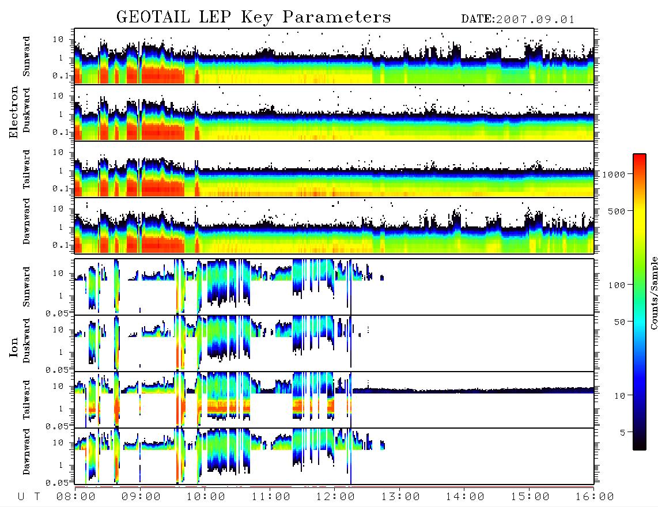Click the Electron Tailward spectrogram panel
Viewport: 658px width, 507px height.
point(334,169)
